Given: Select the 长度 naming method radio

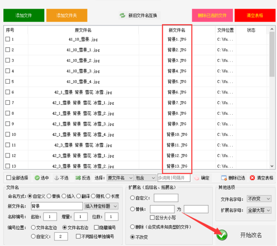Looking at the screenshot, I should coord(108,196).
